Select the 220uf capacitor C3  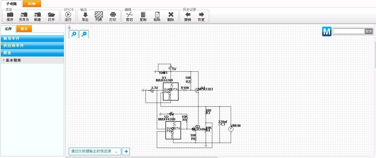[220, 124]
